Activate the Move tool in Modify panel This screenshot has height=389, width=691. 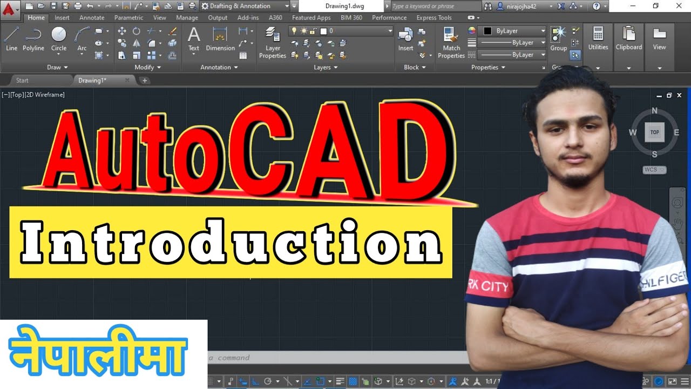[x=122, y=31]
